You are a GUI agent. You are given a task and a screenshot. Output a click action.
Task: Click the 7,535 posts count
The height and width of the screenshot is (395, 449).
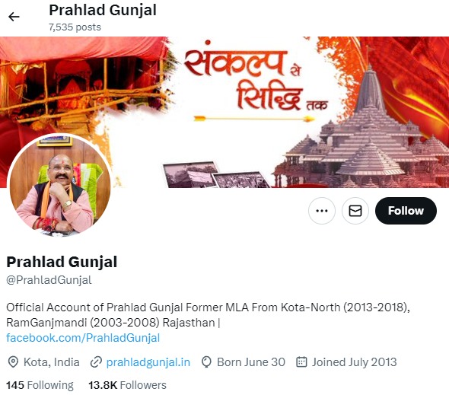[75, 27]
